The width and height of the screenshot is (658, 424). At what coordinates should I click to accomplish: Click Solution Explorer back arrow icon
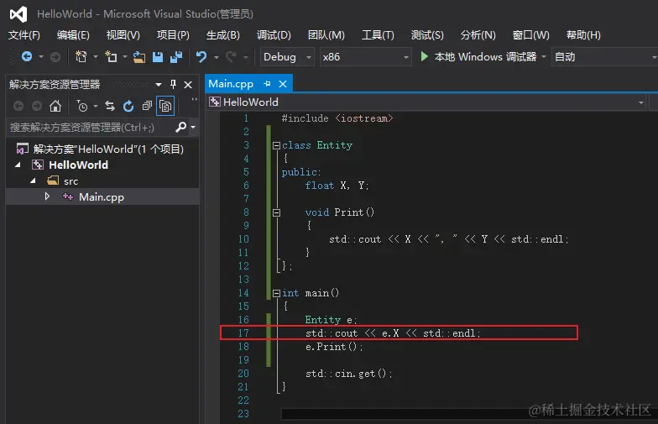tap(18, 106)
